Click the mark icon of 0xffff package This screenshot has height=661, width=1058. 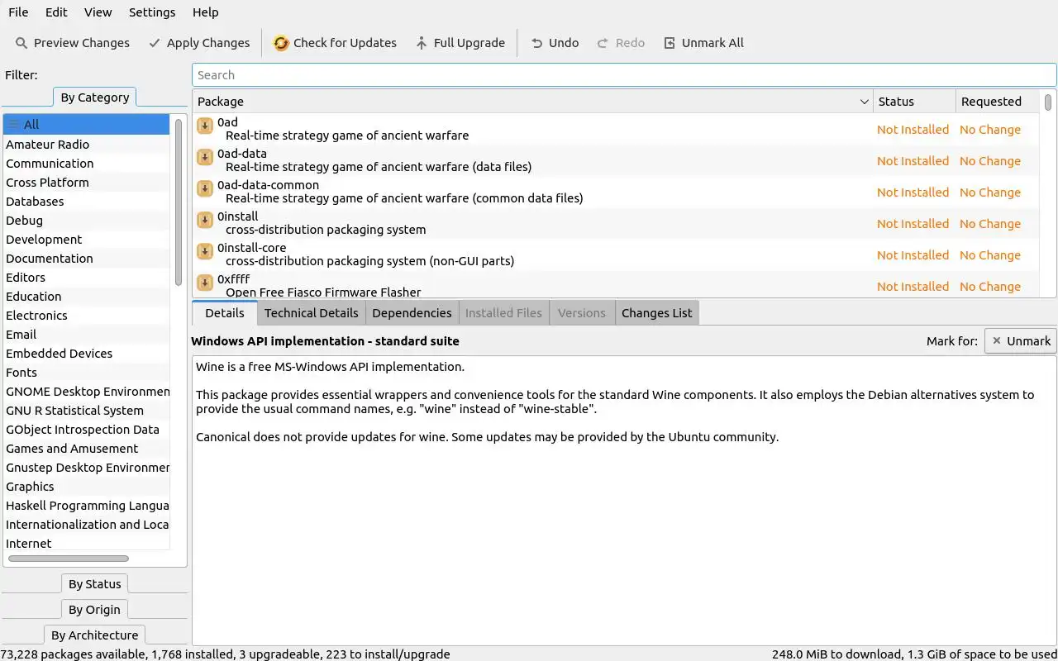coord(205,283)
